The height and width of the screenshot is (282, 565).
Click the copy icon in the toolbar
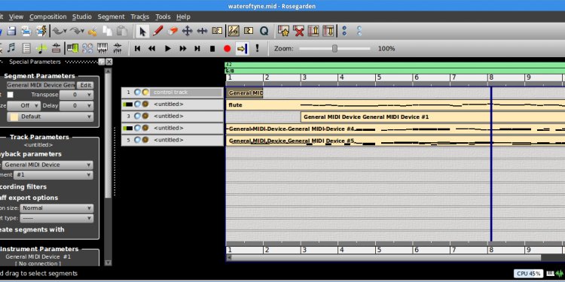(x=108, y=32)
